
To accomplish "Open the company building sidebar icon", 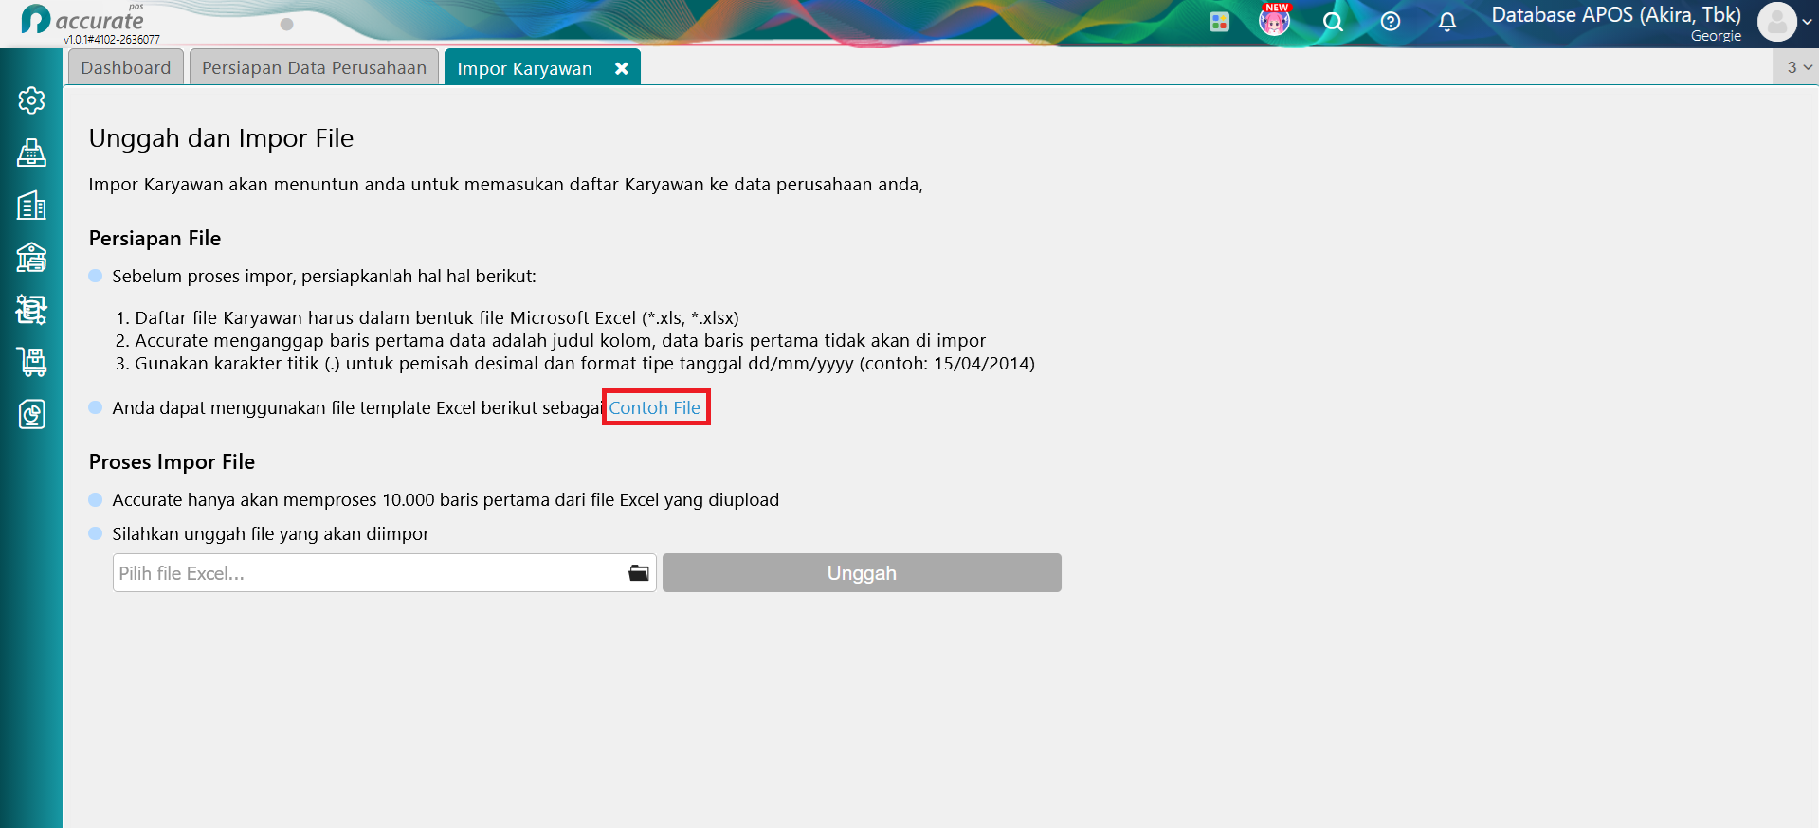I will [31, 205].
